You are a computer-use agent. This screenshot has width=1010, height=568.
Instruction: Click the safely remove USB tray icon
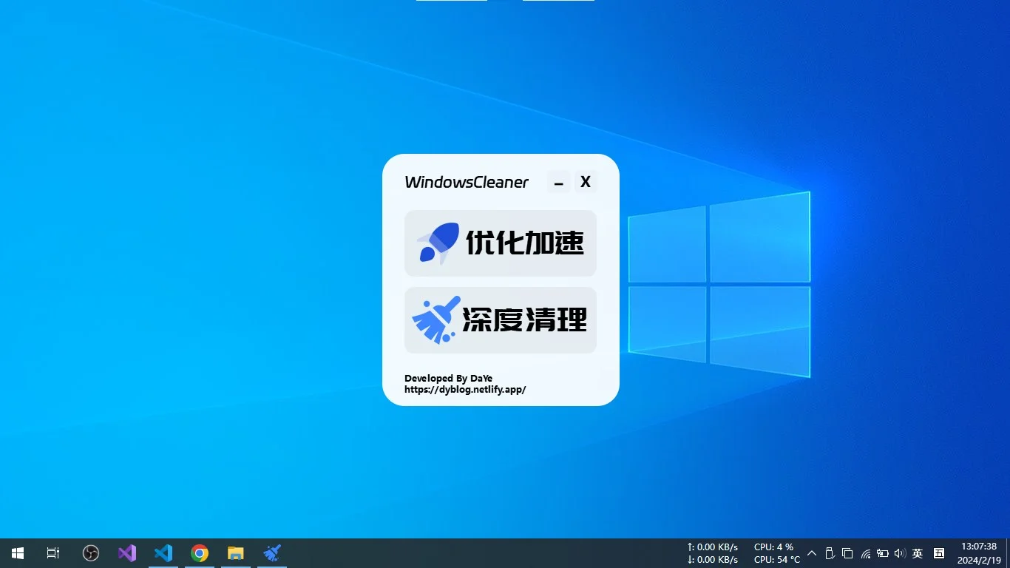tap(830, 553)
